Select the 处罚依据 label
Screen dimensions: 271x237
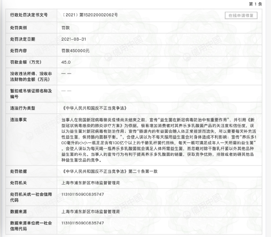(18, 171)
